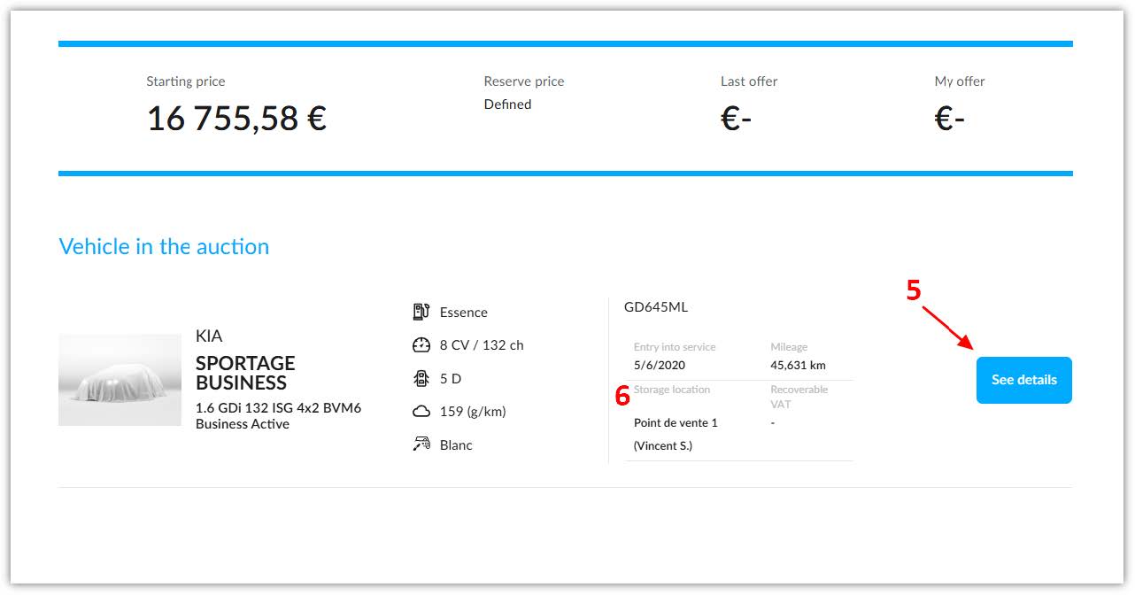
Task: Click the Recoverable VAT label
Action: (x=799, y=397)
